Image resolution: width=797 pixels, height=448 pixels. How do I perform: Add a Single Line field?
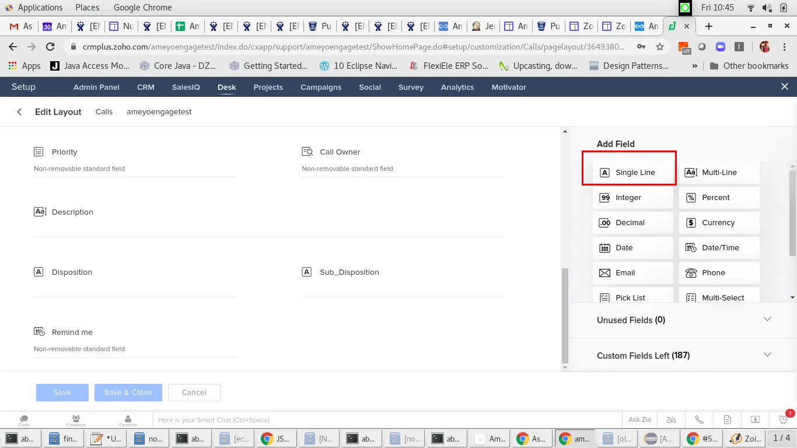click(x=632, y=173)
